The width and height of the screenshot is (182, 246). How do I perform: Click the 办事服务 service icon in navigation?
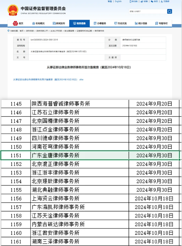[95, 23]
